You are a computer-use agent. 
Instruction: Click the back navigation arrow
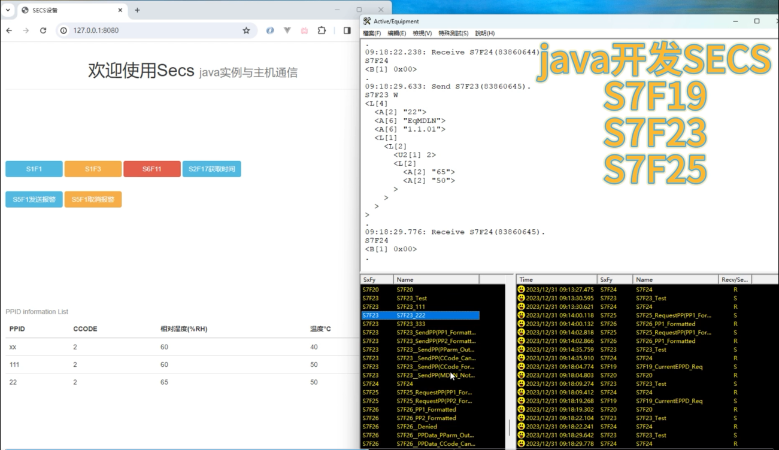(x=10, y=30)
